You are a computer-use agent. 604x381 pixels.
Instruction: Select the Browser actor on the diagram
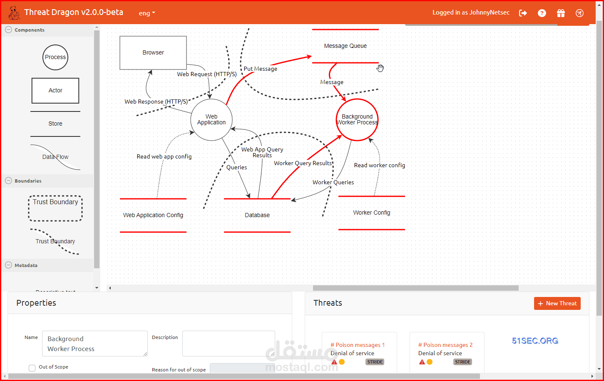[x=153, y=53]
